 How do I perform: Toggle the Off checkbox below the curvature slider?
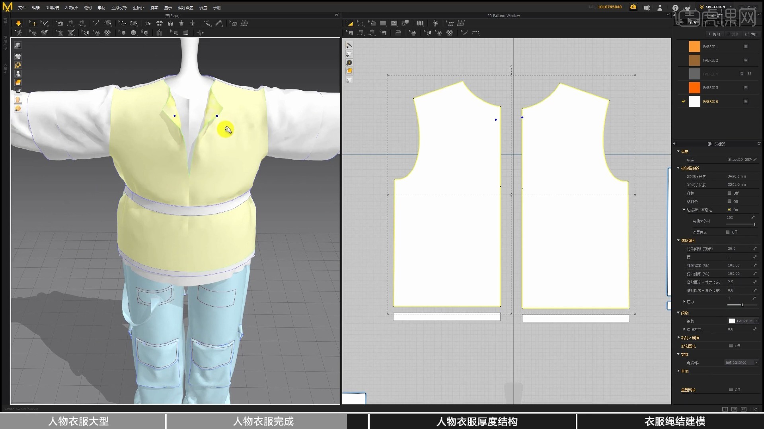(x=728, y=232)
